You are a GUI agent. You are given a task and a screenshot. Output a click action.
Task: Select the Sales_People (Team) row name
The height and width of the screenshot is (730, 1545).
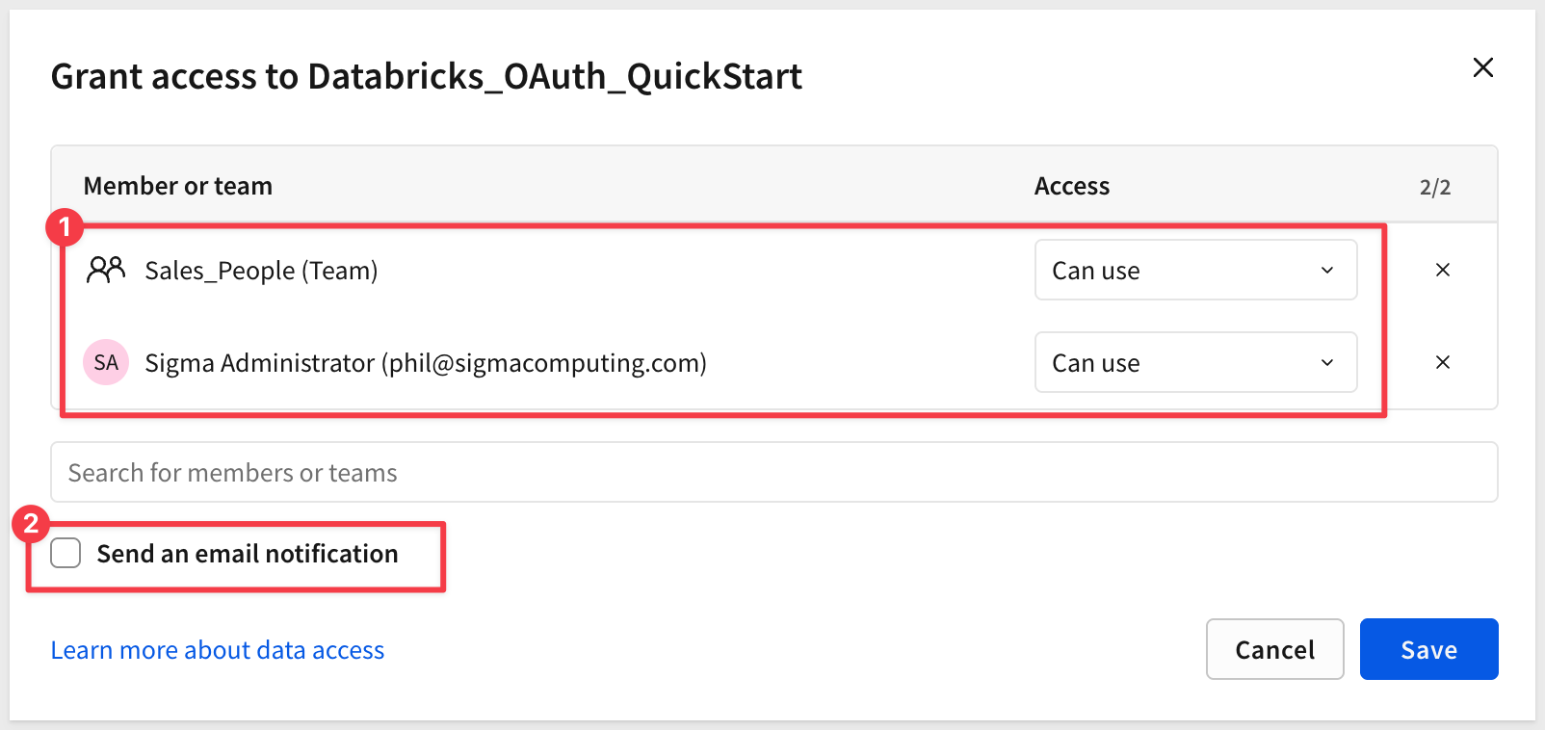(261, 271)
